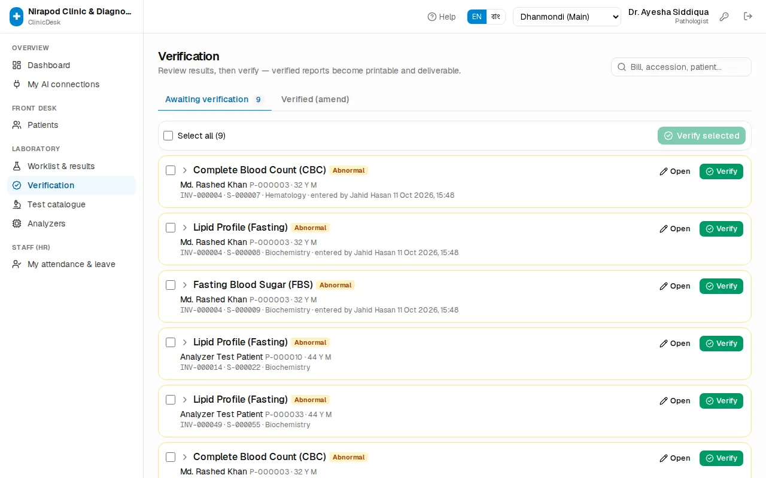This screenshot has height=478, width=766.
Task: Switch to the Verified (amend) tab
Action: 315,99
